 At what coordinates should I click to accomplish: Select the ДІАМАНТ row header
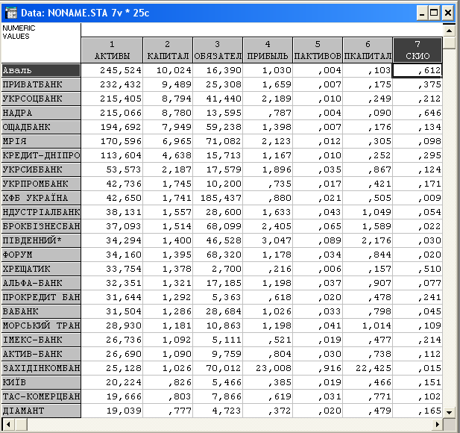tap(41, 411)
